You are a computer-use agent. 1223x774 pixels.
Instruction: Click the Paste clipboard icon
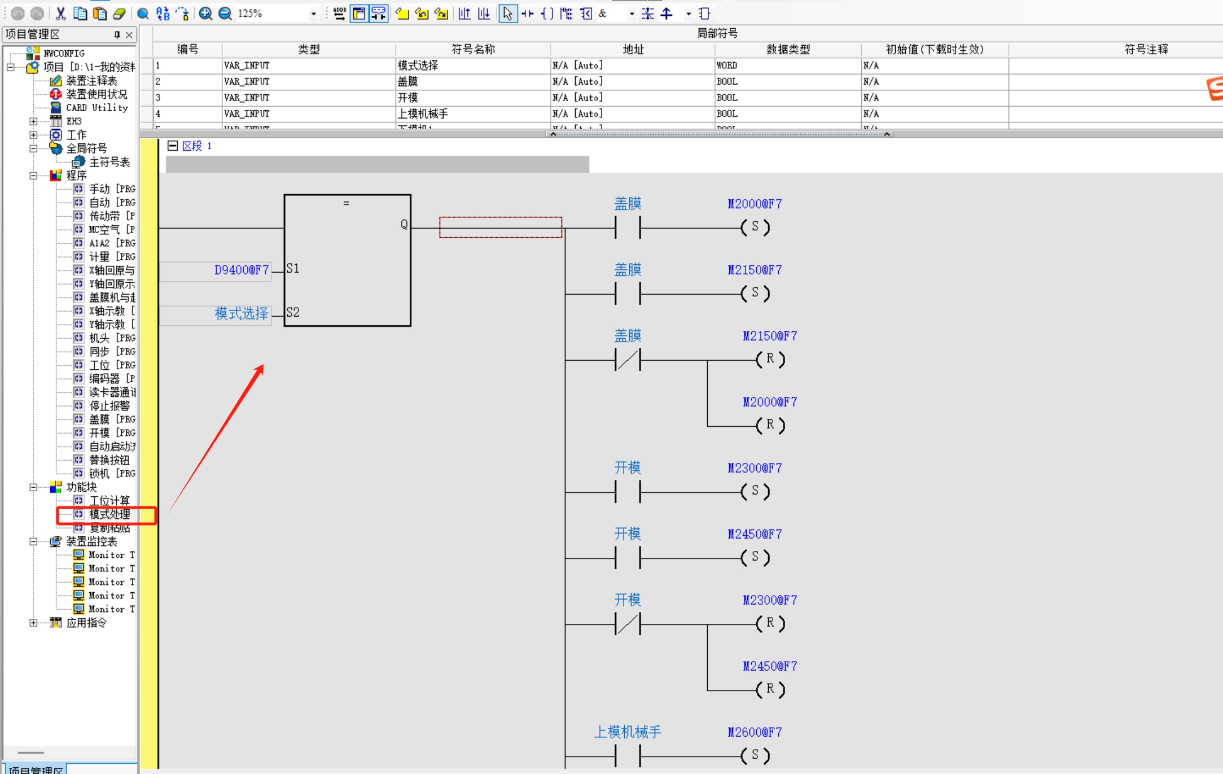click(x=99, y=14)
